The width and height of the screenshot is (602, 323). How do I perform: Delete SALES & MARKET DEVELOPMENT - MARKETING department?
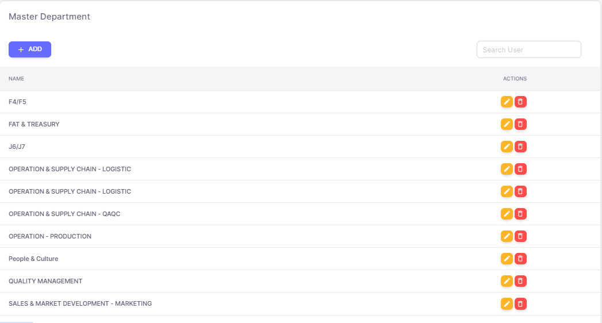tap(520, 303)
